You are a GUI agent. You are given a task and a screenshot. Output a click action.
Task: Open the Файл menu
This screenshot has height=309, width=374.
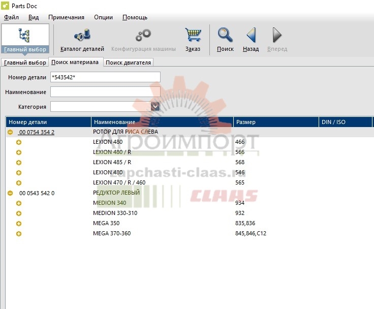[x=11, y=17]
